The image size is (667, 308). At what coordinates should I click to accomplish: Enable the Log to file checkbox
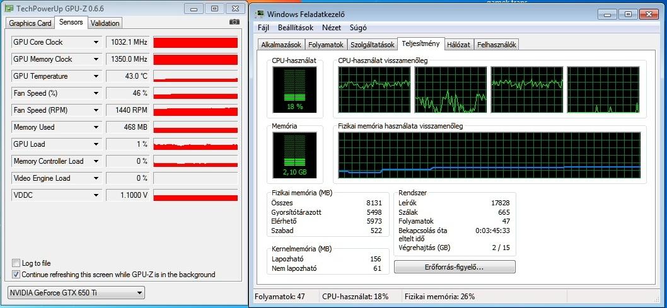pos(16,263)
